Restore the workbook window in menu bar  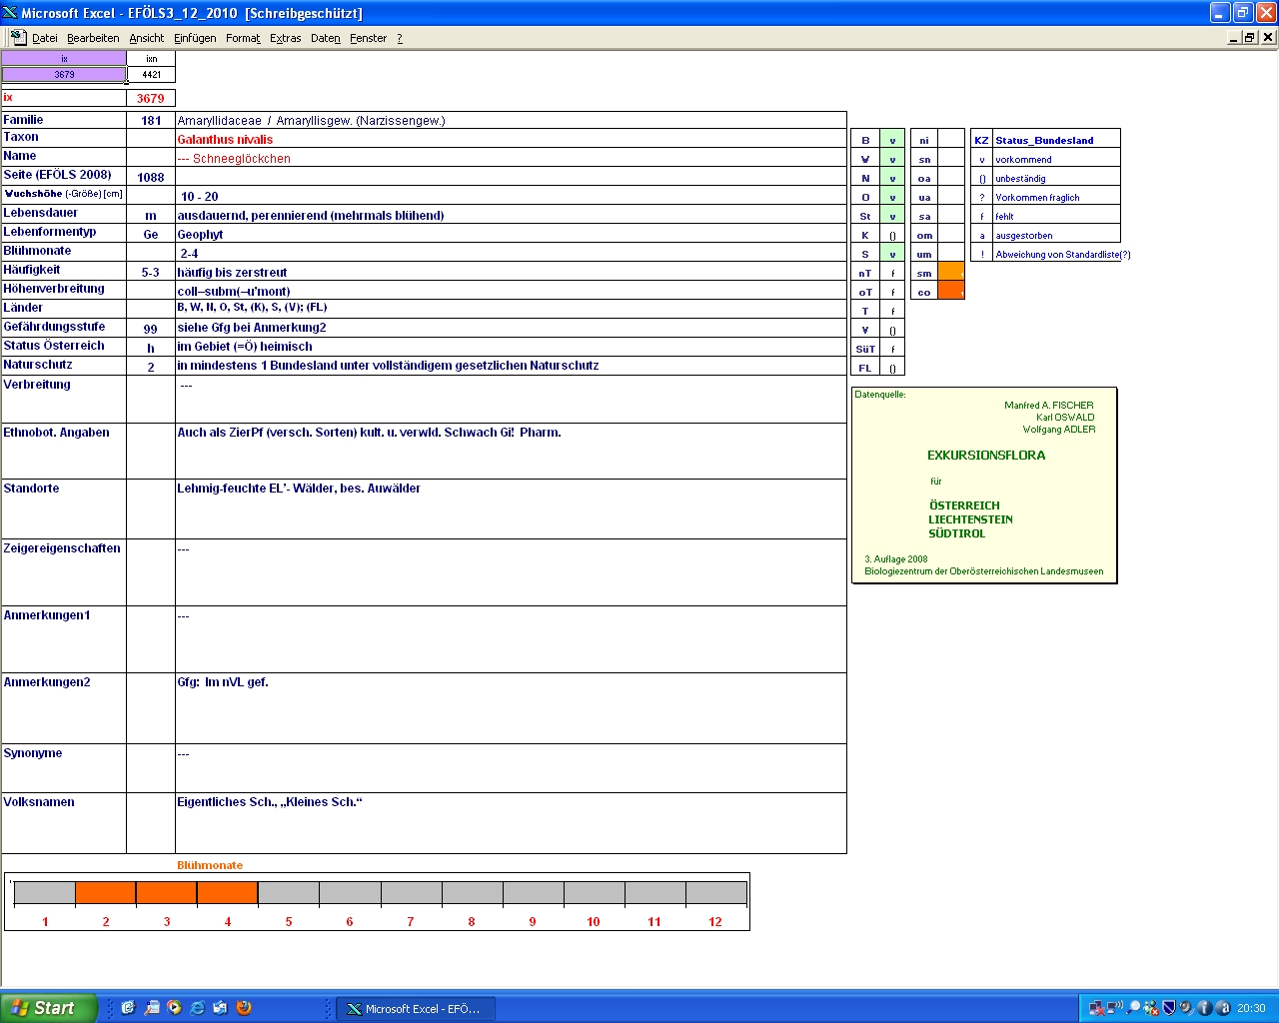[x=1250, y=37]
